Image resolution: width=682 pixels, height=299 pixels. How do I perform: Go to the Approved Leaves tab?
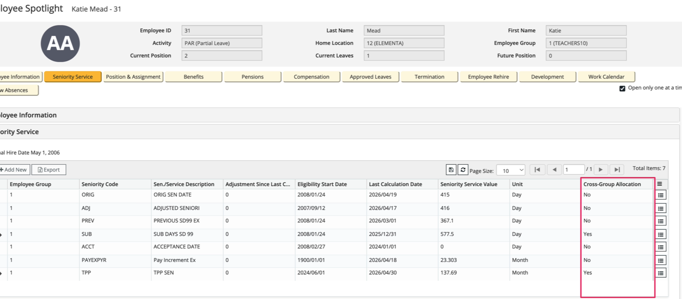[x=370, y=77]
